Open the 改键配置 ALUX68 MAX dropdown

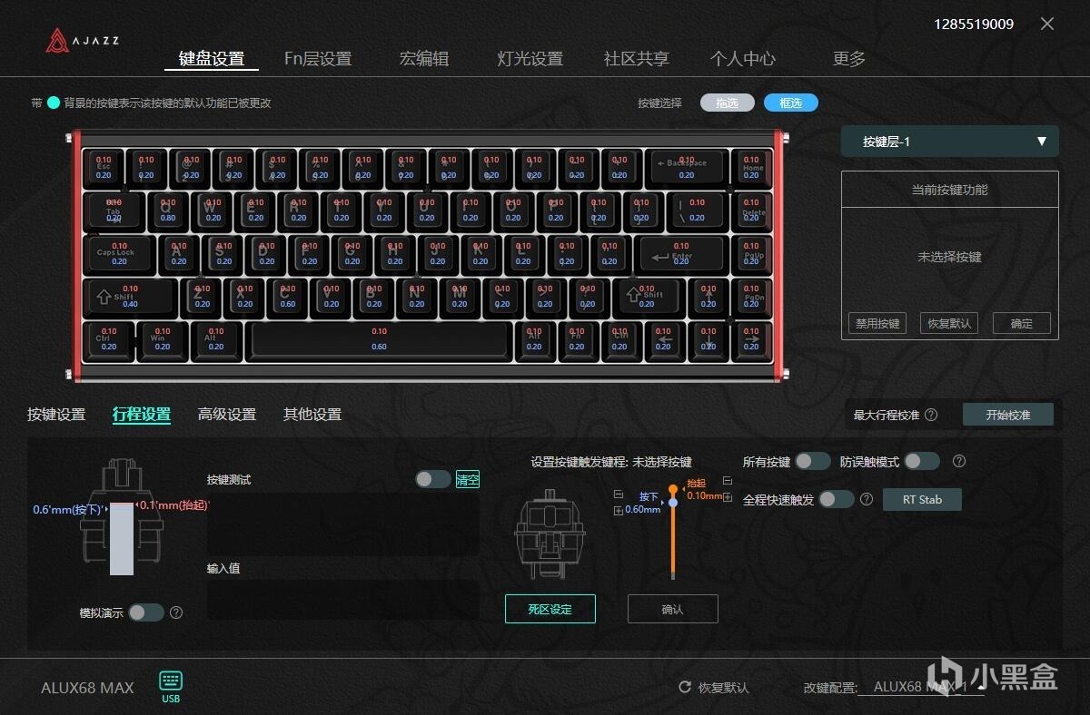tap(921, 687)
